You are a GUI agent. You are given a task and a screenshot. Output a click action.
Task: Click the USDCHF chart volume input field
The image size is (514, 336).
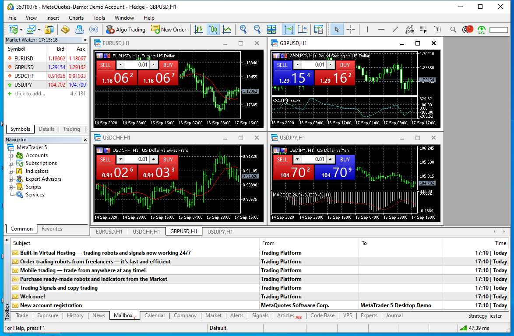point(137,159)
